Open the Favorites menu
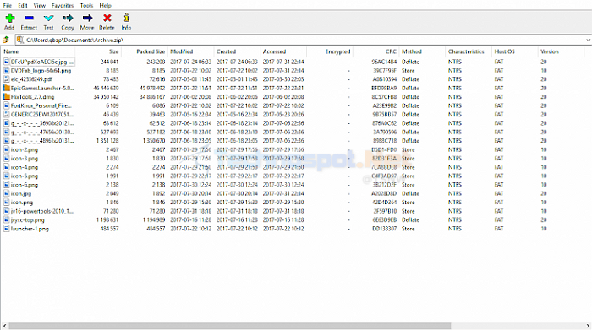This screenshot has height=330, width=592. (x=63, y=6)
